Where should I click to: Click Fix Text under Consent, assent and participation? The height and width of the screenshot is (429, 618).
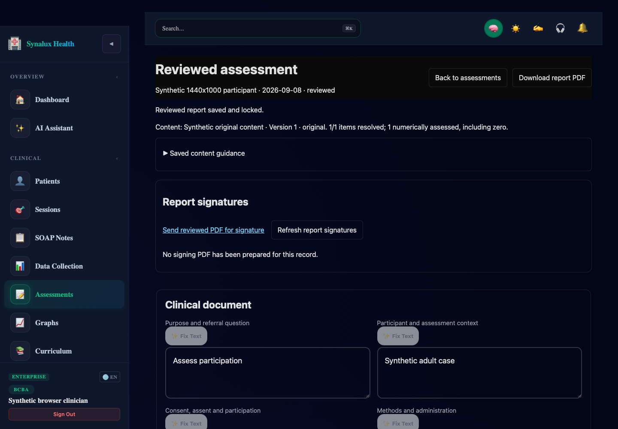[x=186, y=423]
